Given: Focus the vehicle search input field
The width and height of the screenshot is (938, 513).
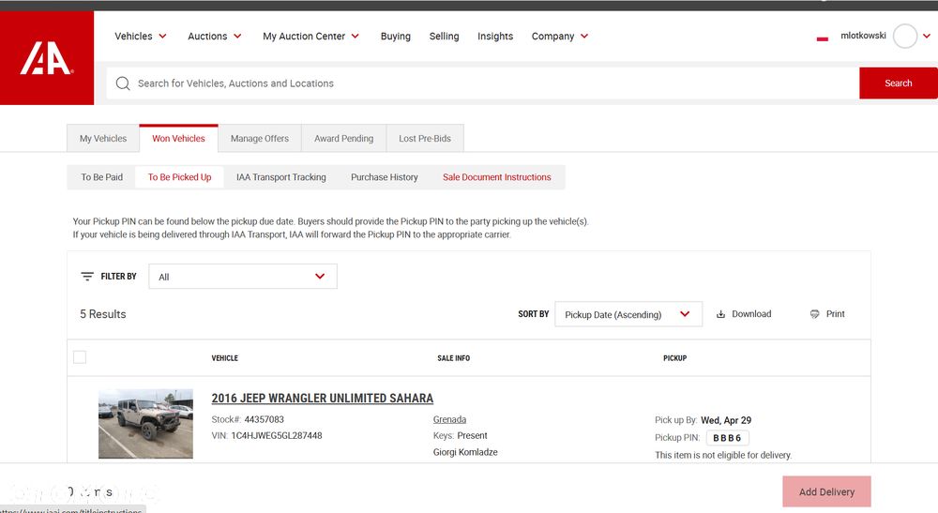Looking at the screenshot, I should tap(483, 83).
